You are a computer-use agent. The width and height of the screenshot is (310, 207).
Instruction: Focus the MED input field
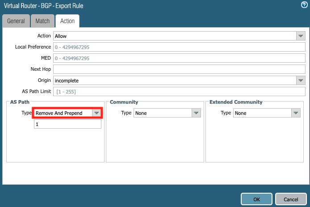179,58
